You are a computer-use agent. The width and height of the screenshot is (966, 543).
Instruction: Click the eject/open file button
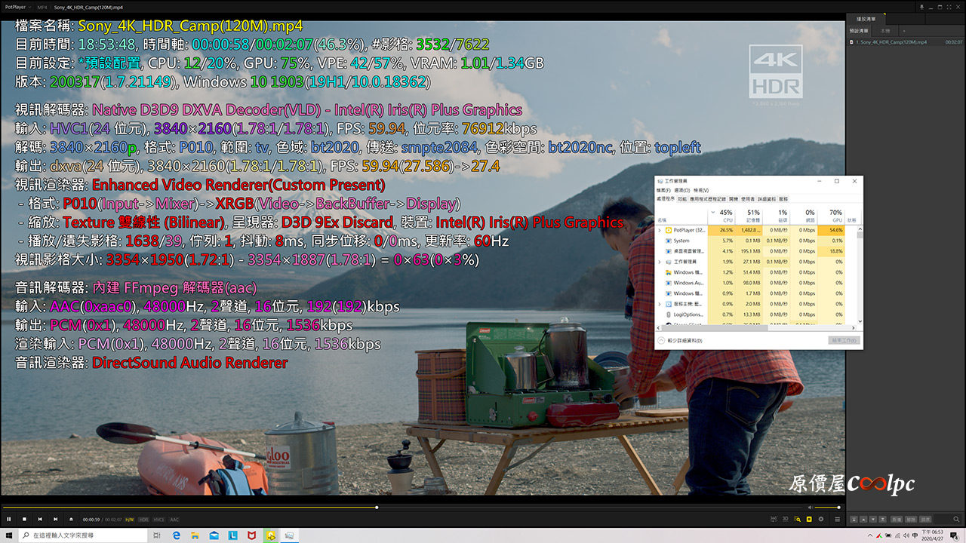[x=72, y=519]
